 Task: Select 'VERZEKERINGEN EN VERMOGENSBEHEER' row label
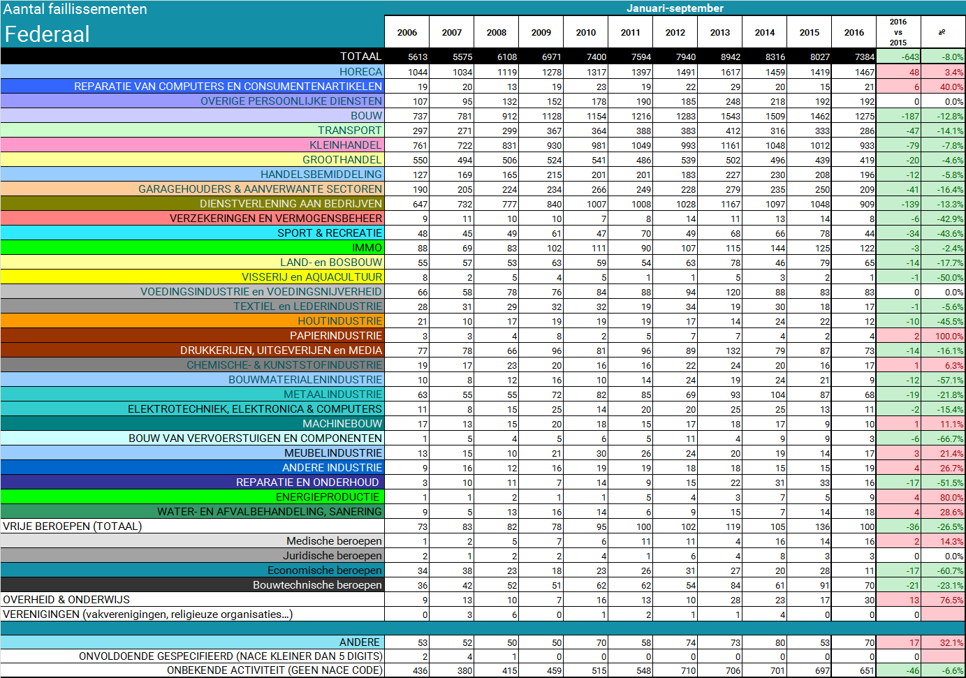click(x=276, y=218)
